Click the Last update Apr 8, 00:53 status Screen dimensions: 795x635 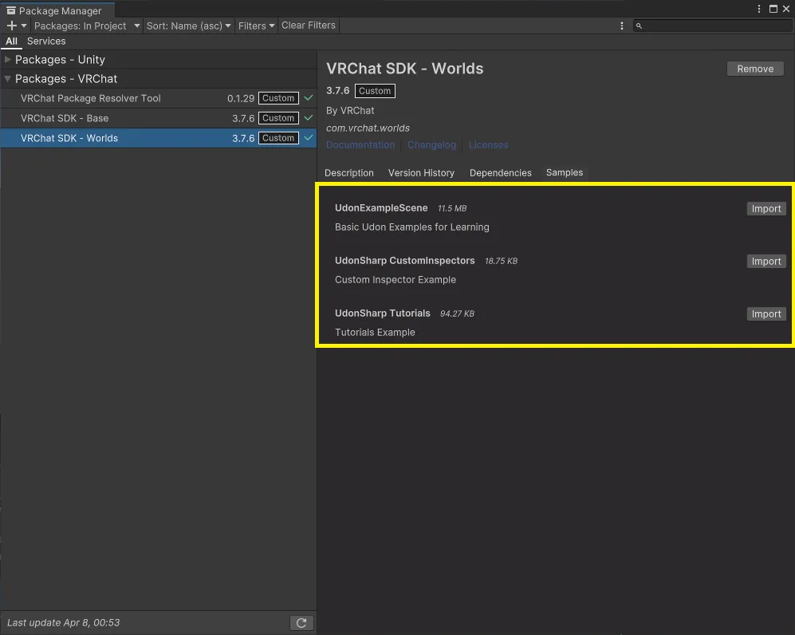point(63,623)
